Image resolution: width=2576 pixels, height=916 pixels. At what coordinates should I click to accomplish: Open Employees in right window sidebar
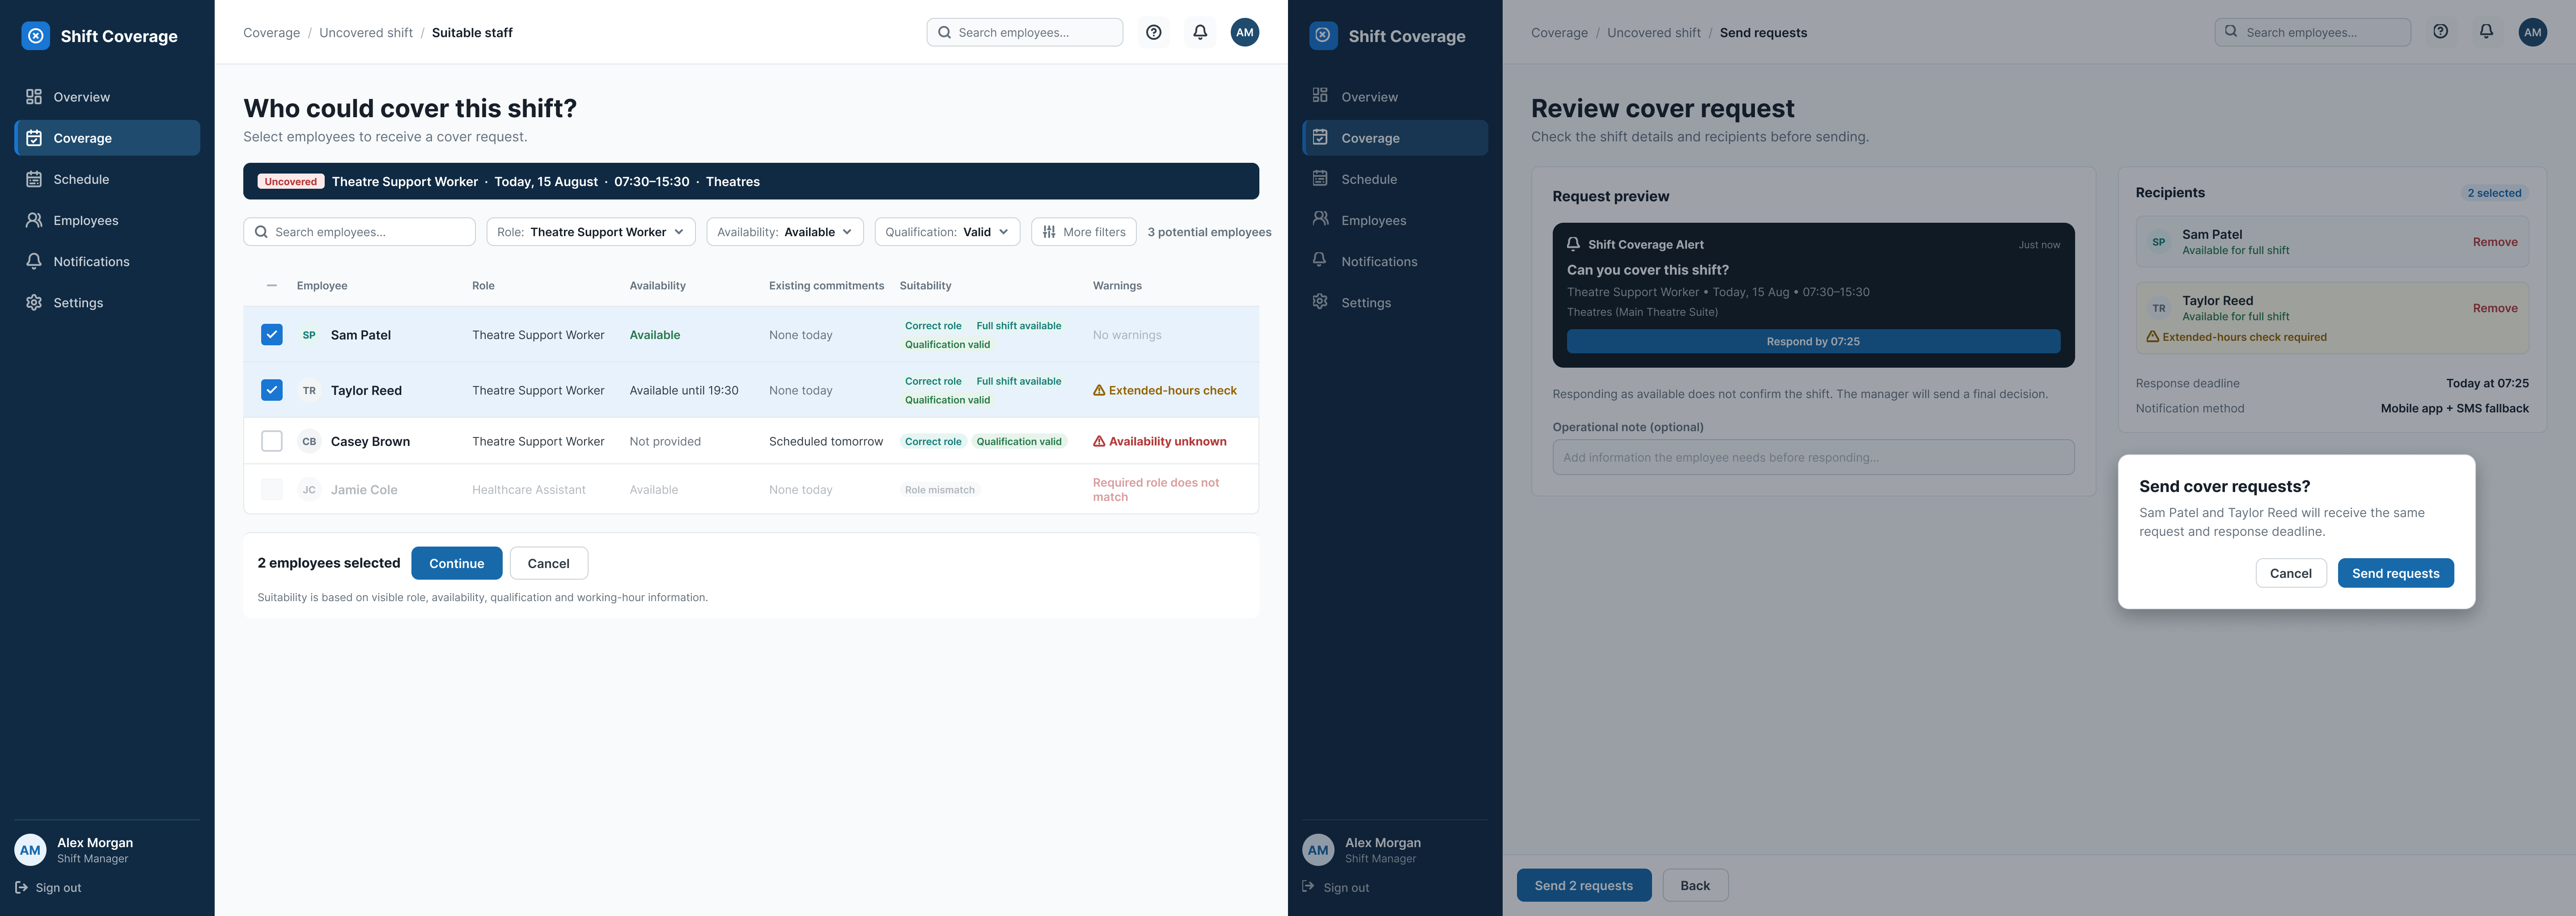coord(1395,220)
